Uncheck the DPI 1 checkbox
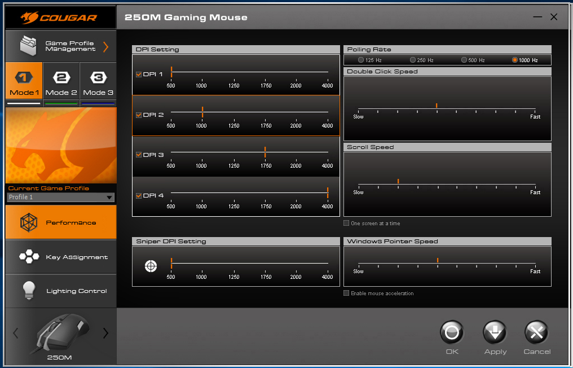Screen dimensions: 573x368 (x=139, y=75)
